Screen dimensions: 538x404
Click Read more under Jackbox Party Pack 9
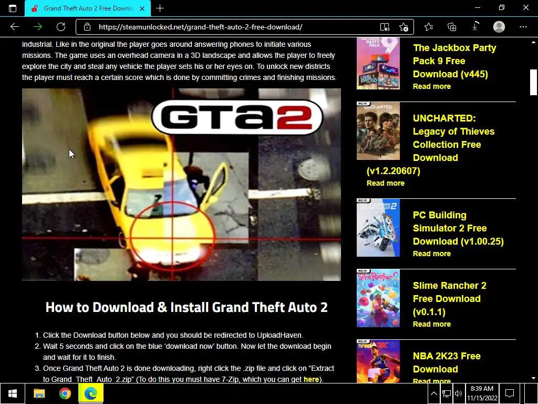click(x=432, y=86)
